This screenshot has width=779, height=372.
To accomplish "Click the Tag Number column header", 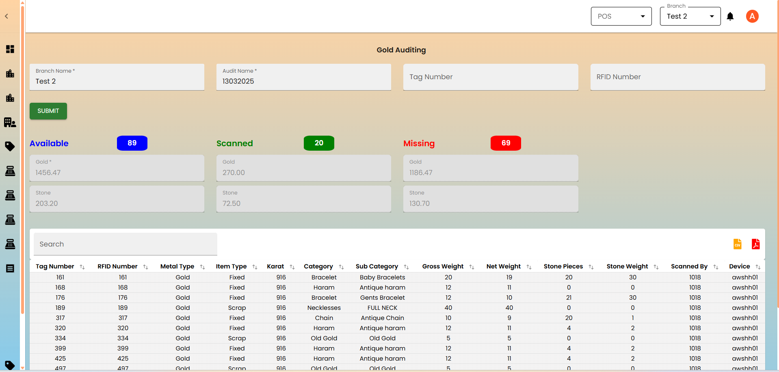I will coord(55,266).
